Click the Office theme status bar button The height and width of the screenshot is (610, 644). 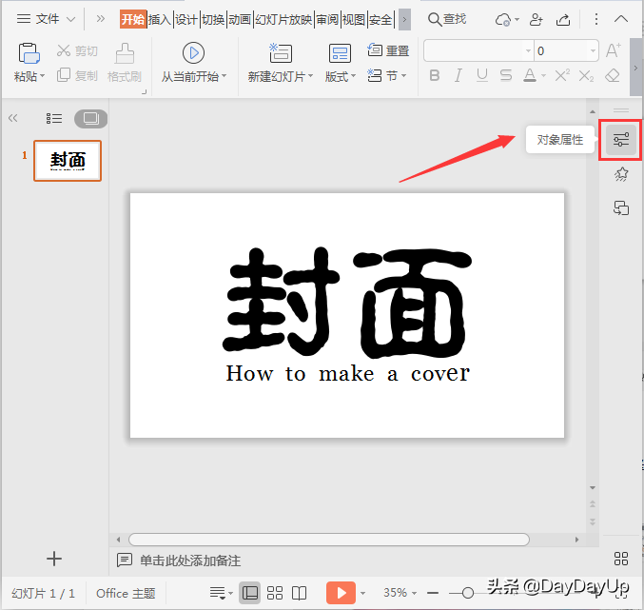(126, 593)
